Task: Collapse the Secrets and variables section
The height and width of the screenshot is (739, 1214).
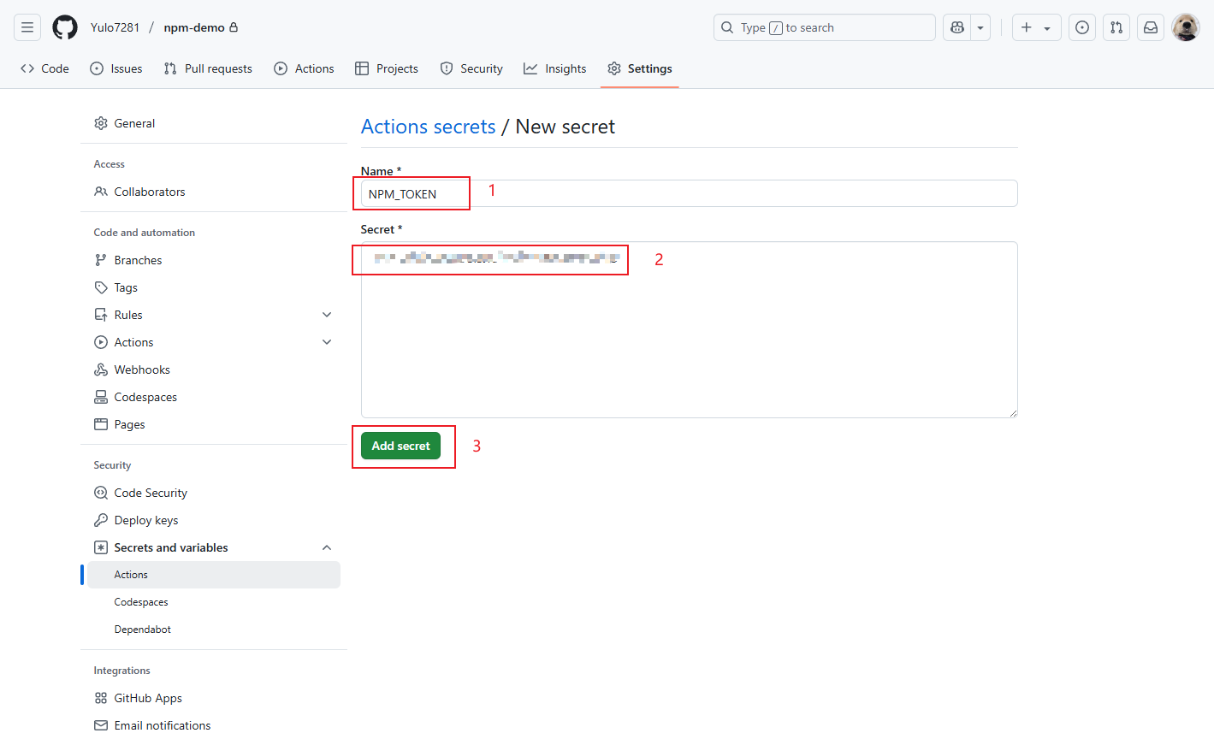Action: point(326,547)
